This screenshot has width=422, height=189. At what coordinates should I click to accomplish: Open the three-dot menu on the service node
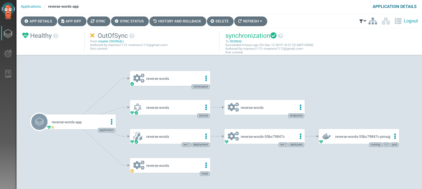coord(206,107)
